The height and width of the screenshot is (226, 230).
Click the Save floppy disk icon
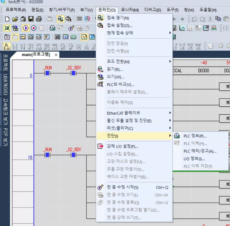tap(31, 19)
